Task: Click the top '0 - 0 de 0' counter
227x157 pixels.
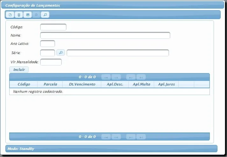Action: coord(87,77)
